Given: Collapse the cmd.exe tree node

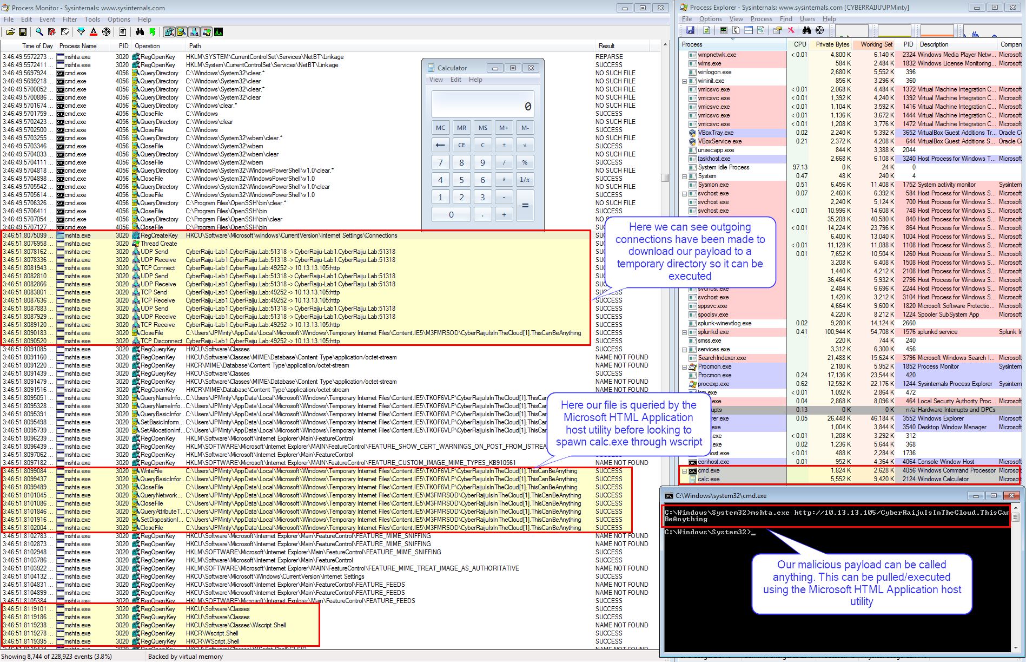Looking at the screenshot, I should 684,471.
